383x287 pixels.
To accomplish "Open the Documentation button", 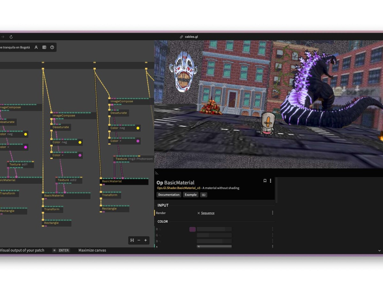I will tap(169, 195).
